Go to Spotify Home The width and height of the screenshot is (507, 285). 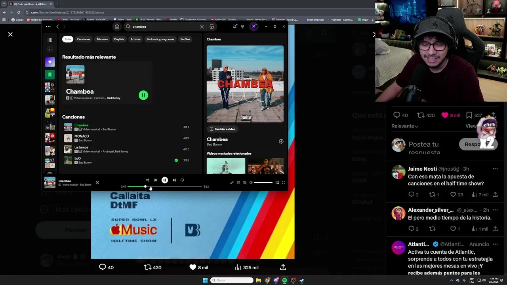(x=117, y=27)
